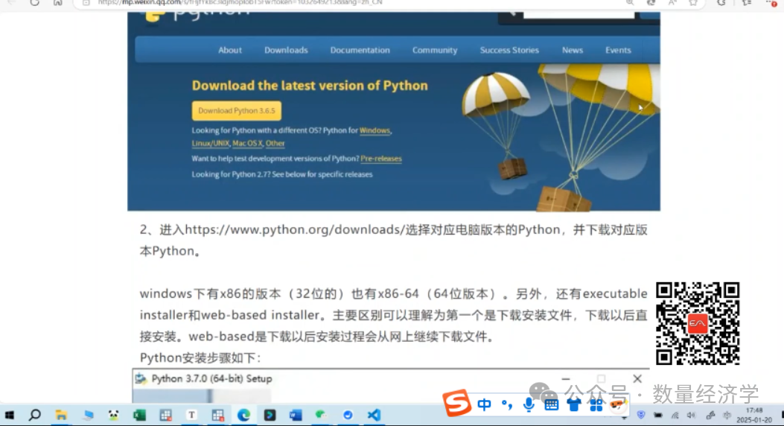Image resolution: width=784 pixels, height=426 pixels.
Task: Toggle punctuation mode on Sogou IME bar
Action: [506, 404]
